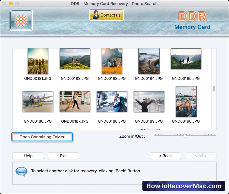Click the Help button
Screen dimensions: 229x194
pyautogui.click(x=28, y=156)
